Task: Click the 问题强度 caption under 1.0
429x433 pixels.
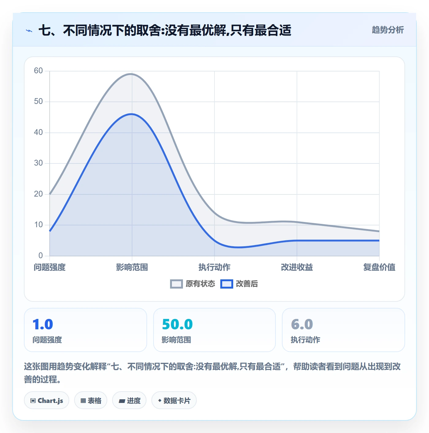Action: tap(47, 340)
